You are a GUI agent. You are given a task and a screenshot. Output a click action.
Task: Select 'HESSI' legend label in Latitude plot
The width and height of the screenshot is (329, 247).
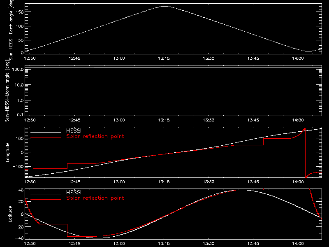[x=74, y=192]
